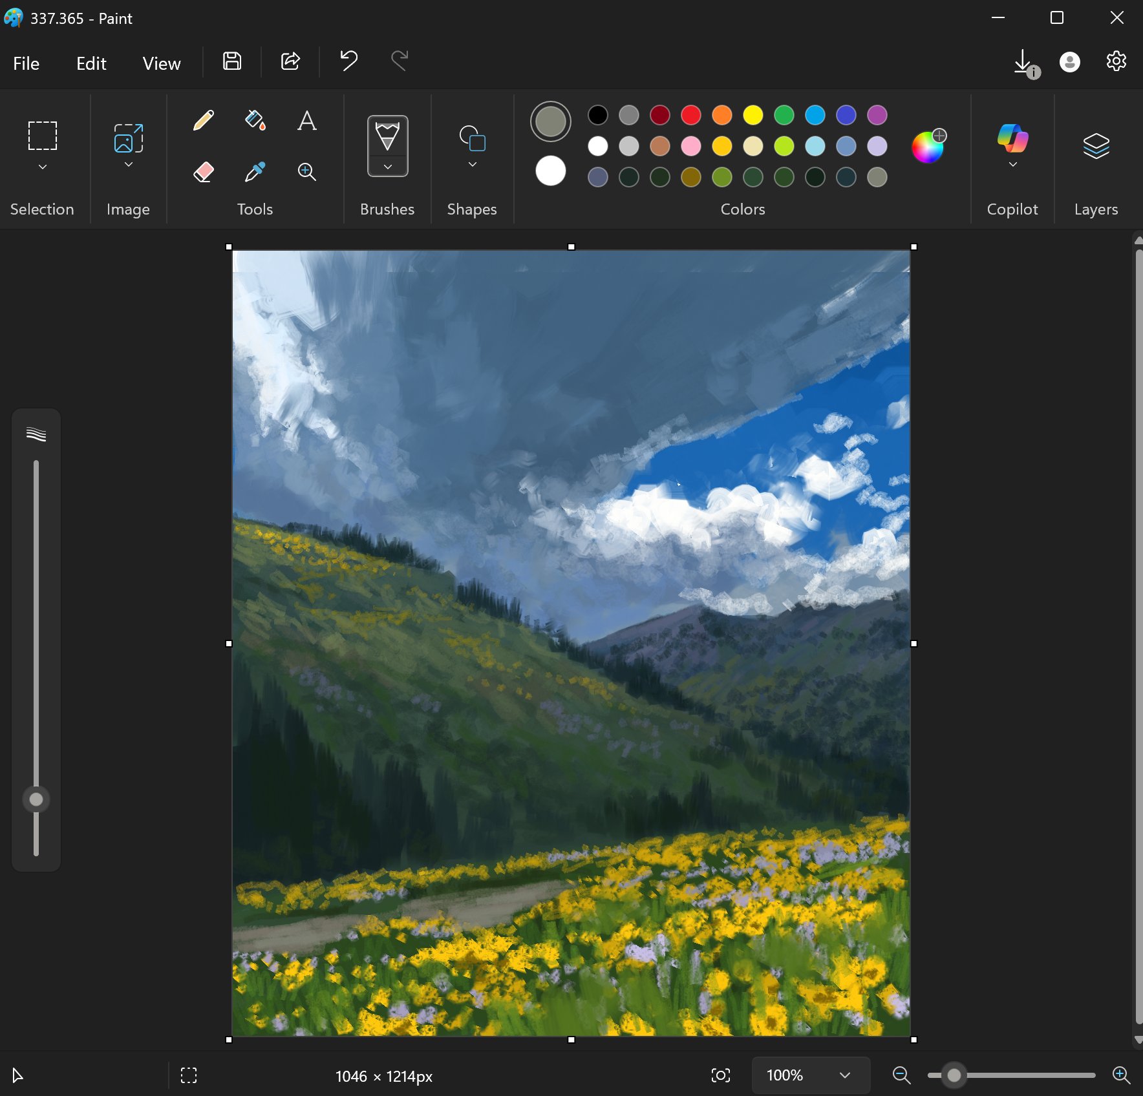Click the 337.365 - Paint window title
The width and height of the screenshot is (1143, 1096).
tap(81, 19)
